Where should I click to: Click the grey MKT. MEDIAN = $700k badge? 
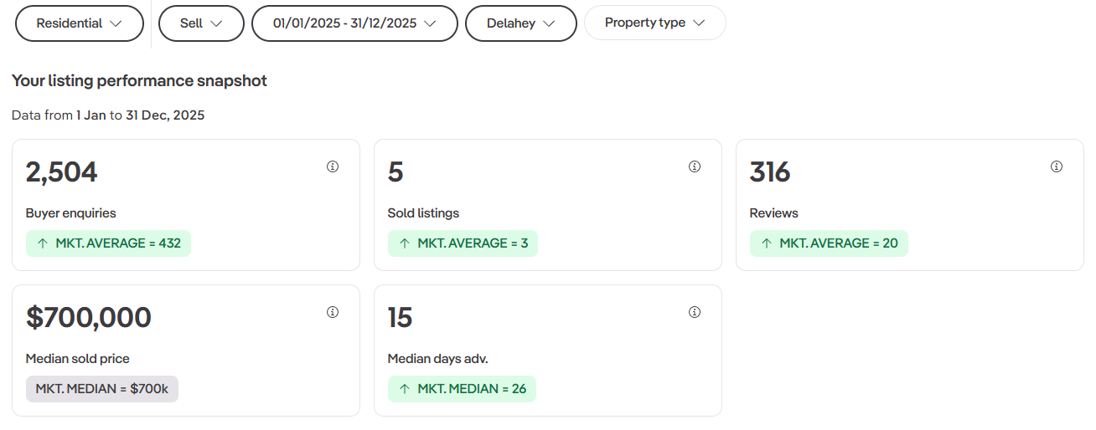click(x=102, y=389)
